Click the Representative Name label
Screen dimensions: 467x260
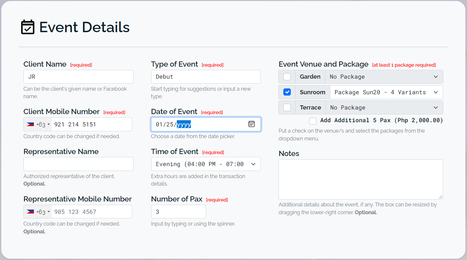[61, 152]
